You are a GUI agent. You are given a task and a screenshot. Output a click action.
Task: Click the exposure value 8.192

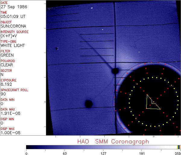[x=7, y=84]
